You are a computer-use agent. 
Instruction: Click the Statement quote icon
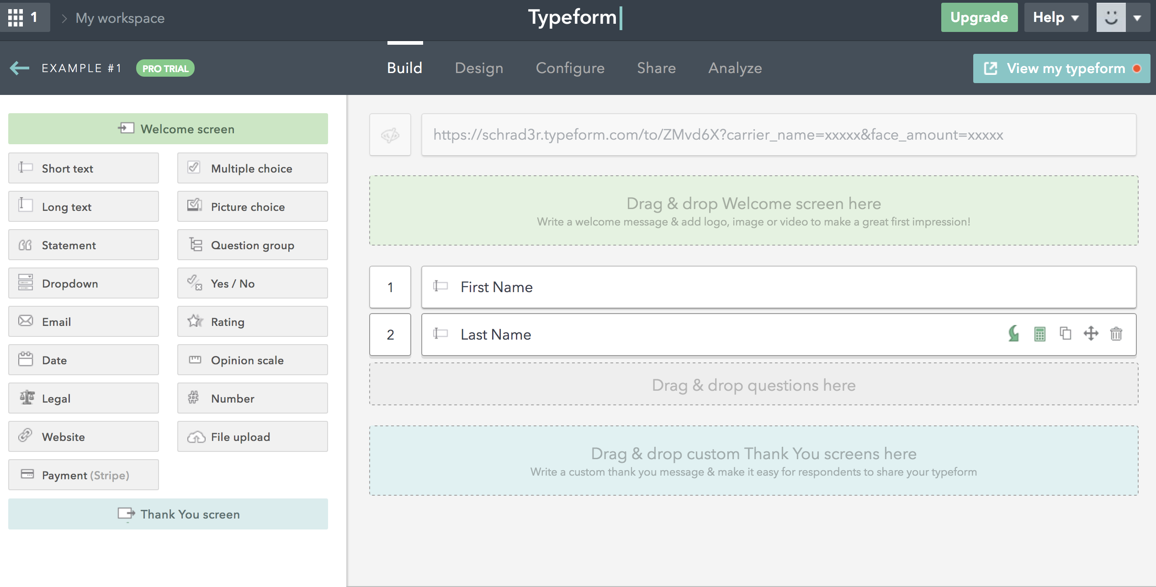tap(25, 245)
